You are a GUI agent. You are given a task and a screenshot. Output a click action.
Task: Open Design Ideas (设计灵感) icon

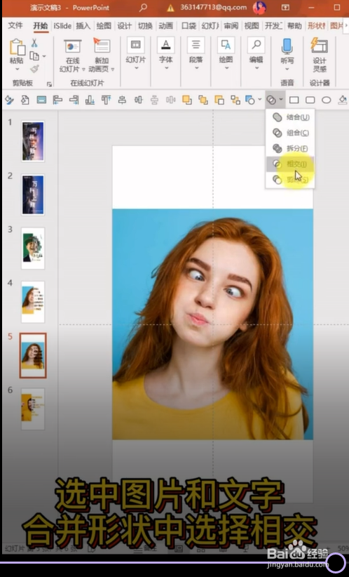coord(320,46)
